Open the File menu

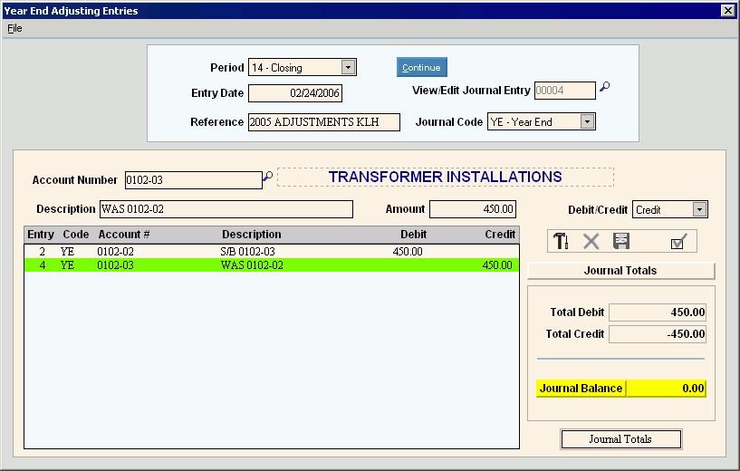click(x=14, y=28)
